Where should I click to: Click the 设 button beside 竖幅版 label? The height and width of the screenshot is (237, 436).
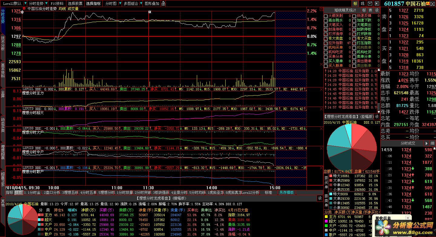click(377, 116)
